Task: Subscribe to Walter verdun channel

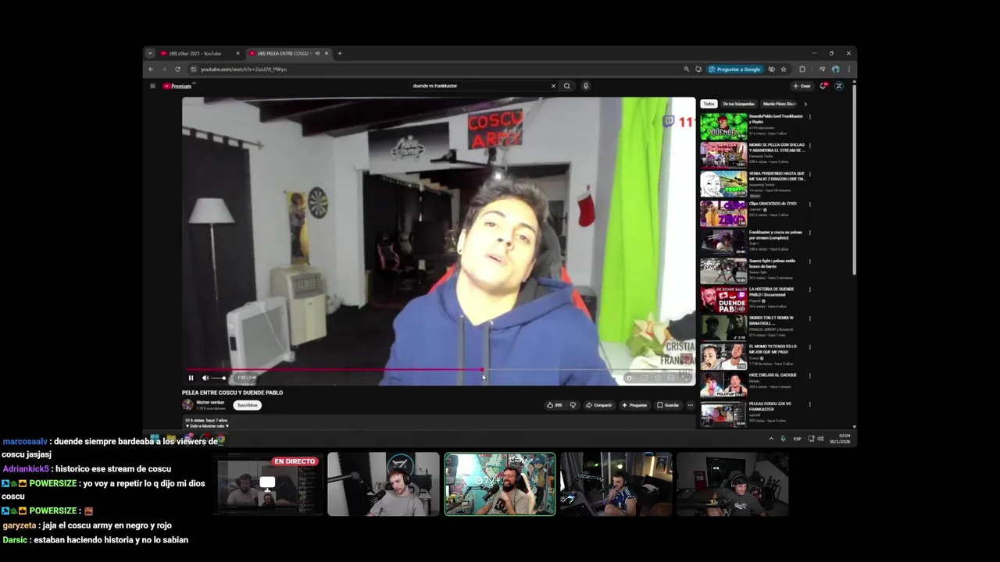Action: click(247, 405)
